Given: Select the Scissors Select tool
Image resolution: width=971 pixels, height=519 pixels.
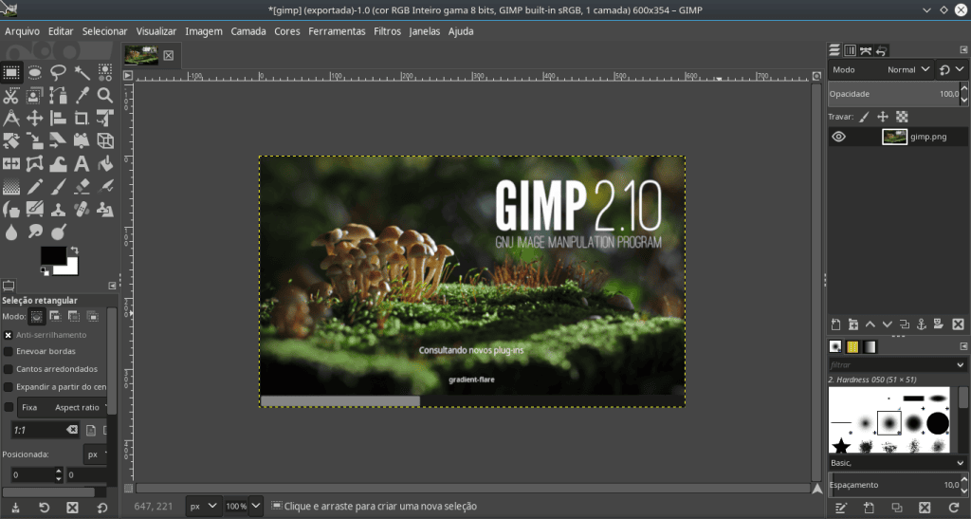Looking at the screenshot, I should point(11,96).
